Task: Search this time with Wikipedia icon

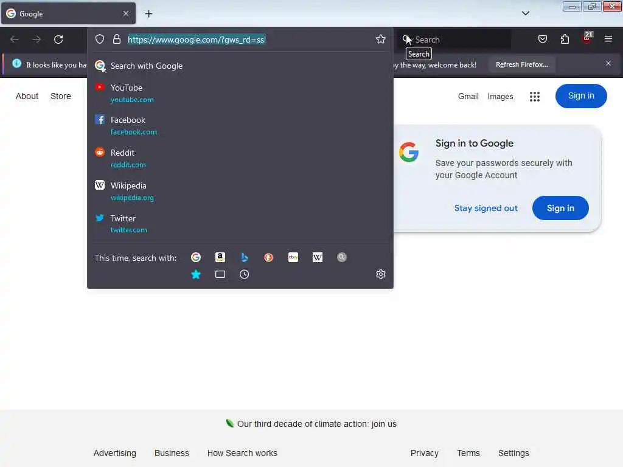Action: tap(318, 257)
